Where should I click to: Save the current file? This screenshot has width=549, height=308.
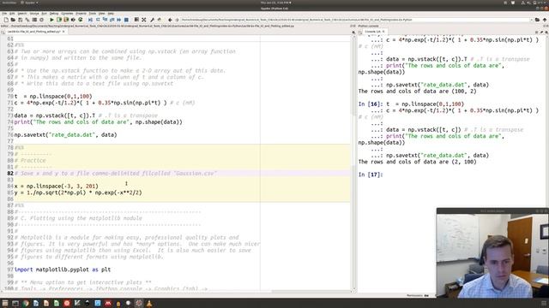pos(20,20)
